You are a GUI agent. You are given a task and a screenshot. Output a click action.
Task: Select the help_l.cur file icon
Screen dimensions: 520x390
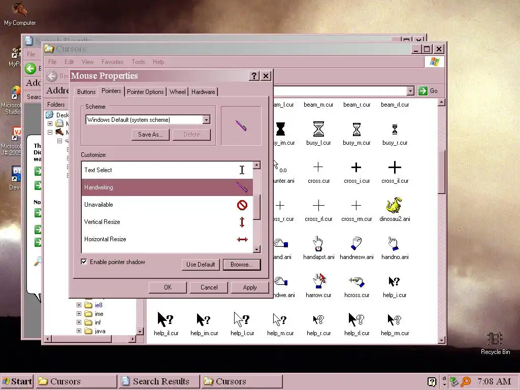(241, 319)
